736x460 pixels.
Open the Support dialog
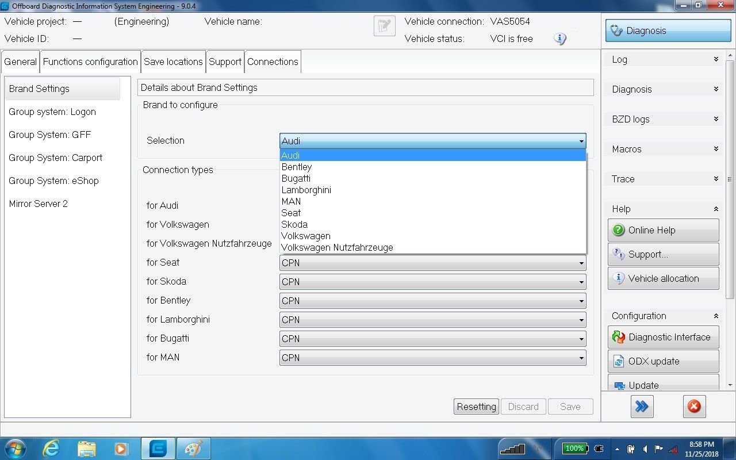point(663,254)
